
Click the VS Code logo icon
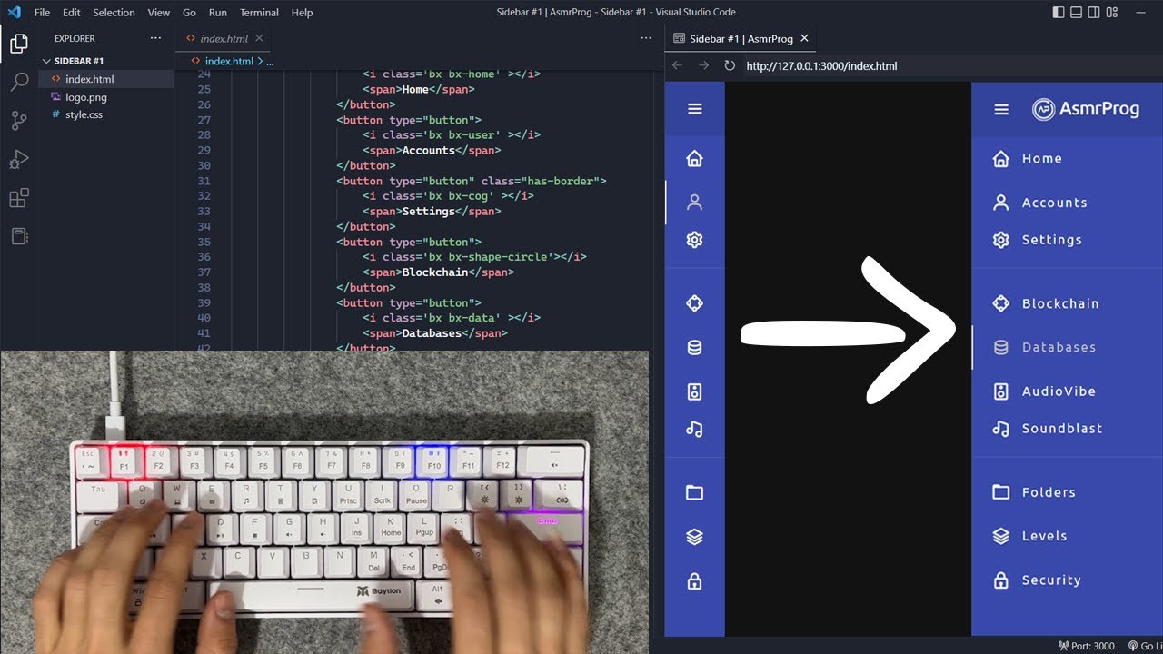tap(14, 13)
